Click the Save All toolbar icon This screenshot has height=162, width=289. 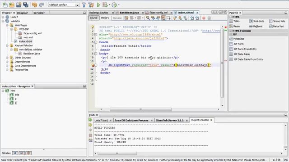click(26, 5)
